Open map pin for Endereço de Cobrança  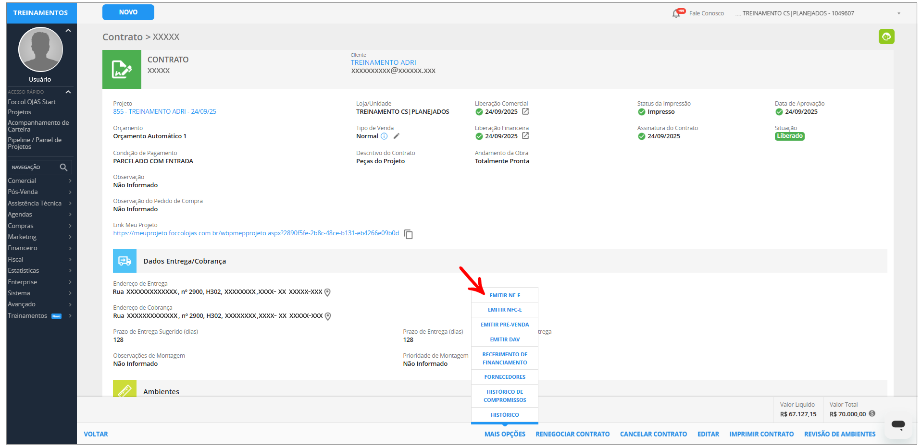pos(328,316)
